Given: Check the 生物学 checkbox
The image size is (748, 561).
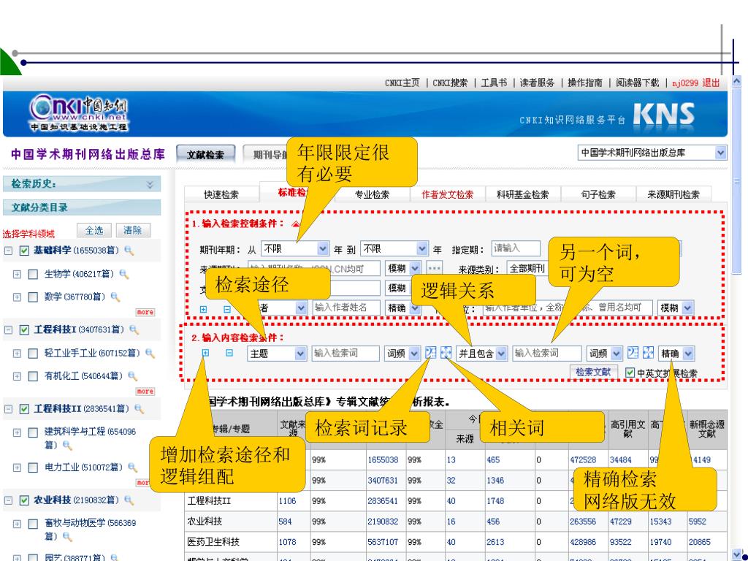Looking at the screenshot, I should (33, 274).
